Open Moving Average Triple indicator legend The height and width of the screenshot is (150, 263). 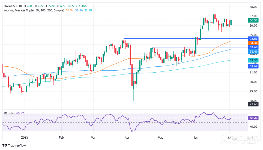pos(34,10)
